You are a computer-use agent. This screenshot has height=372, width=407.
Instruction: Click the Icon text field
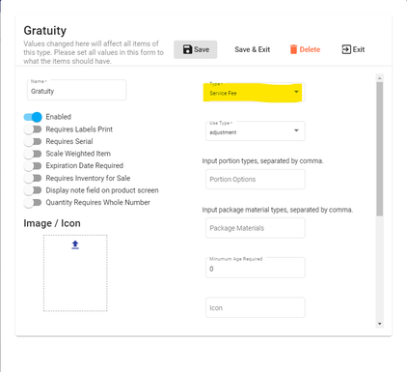[256, 307]
